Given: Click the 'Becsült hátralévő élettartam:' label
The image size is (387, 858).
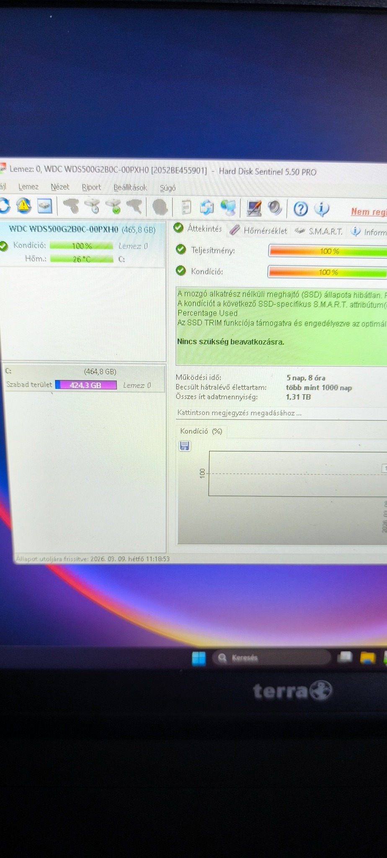Looking at the screenshot, I should click(x=221, y=387).
